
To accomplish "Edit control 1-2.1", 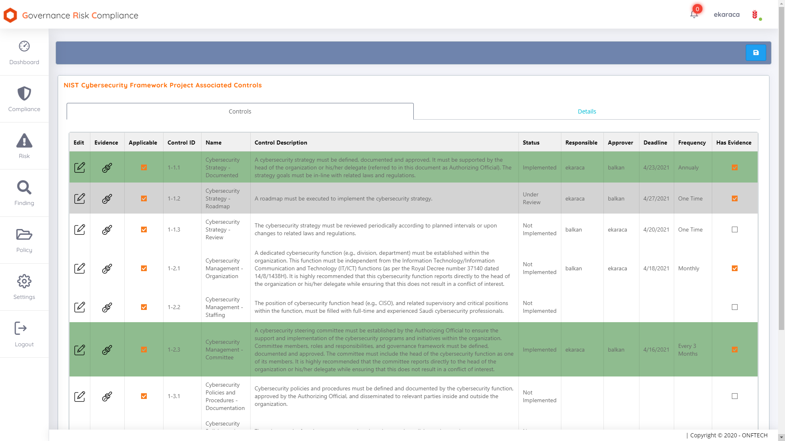I will tap(80, 268).
